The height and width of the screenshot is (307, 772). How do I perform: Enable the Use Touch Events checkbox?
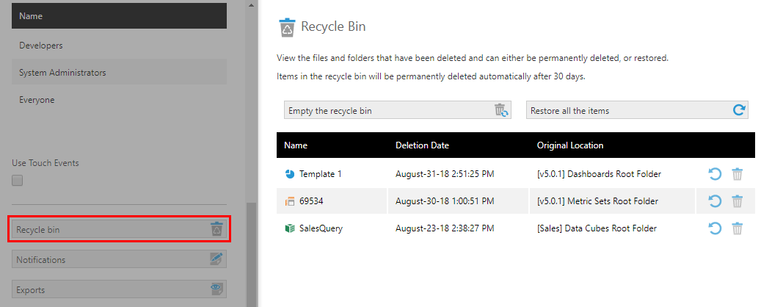click(17, 181)
